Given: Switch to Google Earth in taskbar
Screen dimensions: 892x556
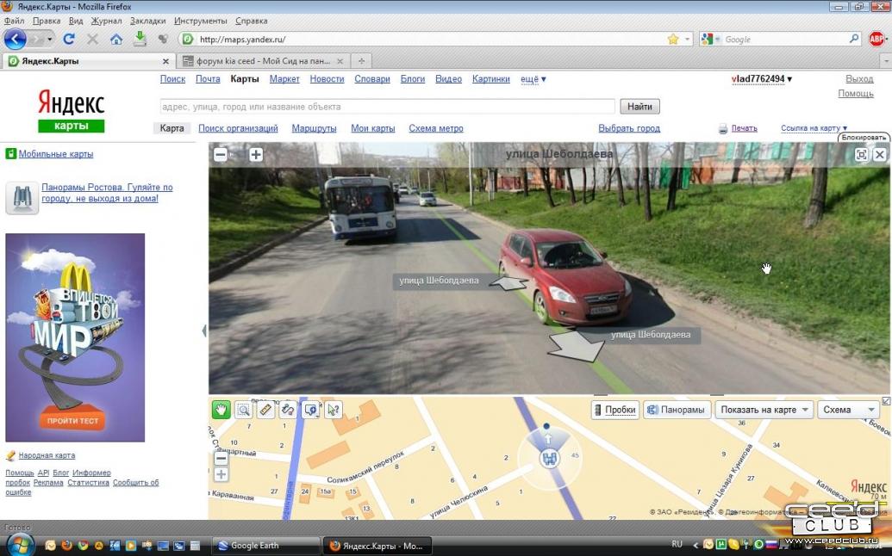Looking at the screenshot, I should pos(265,546).
